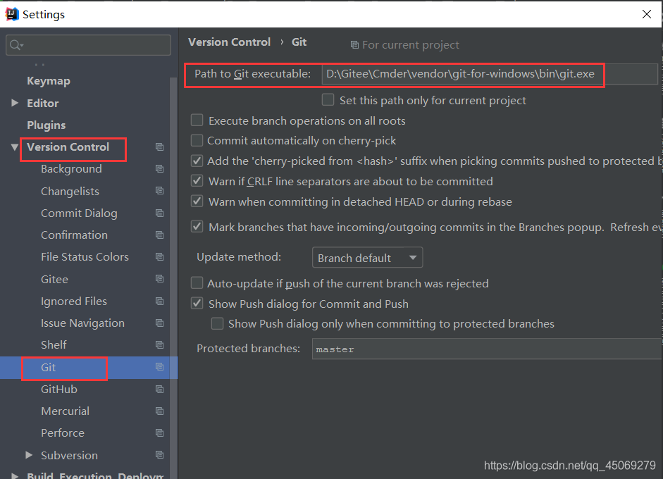Select Issue Navigation page

point(82,323)
